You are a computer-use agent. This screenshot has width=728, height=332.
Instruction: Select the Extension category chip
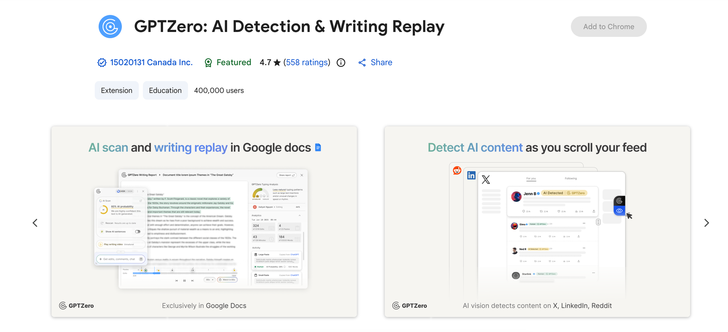[117, 91]
